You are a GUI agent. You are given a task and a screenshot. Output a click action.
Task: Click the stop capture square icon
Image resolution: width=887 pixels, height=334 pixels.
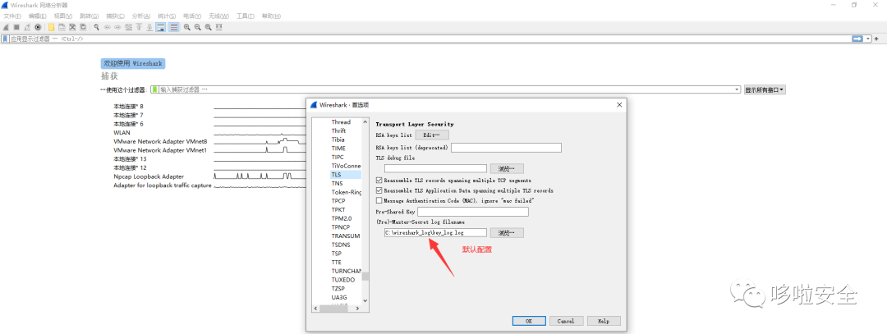click(x=16, y=27)
